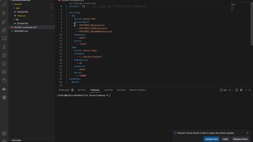
Task: Click the "8000" port value
Action: pyautogui.click(x=83, y=76)
